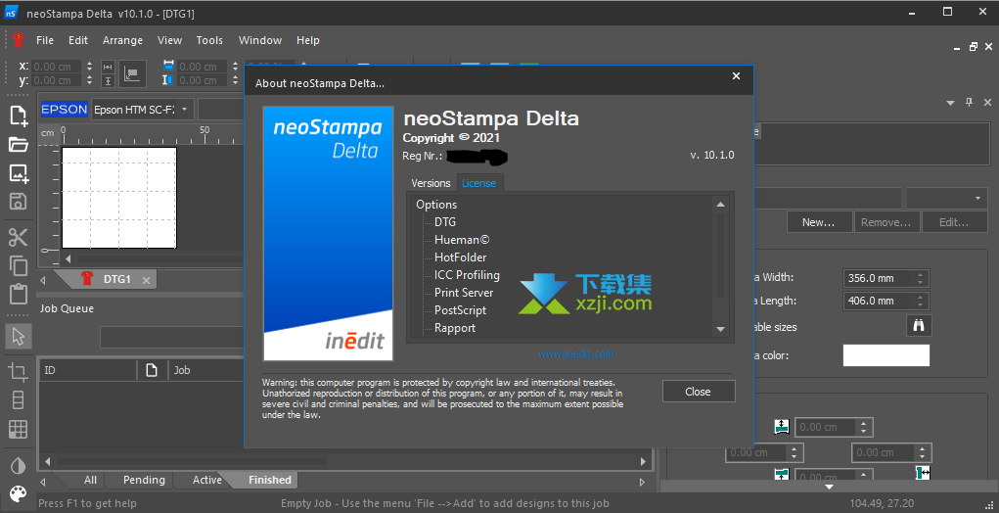Click the stacked rows layout icon

point(19,400)
